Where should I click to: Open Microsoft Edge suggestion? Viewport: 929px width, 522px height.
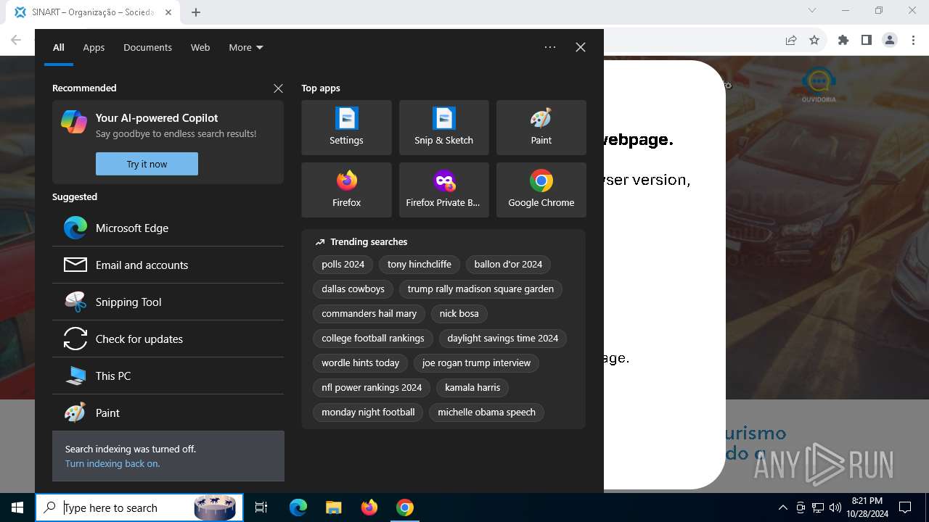(168, 228)
